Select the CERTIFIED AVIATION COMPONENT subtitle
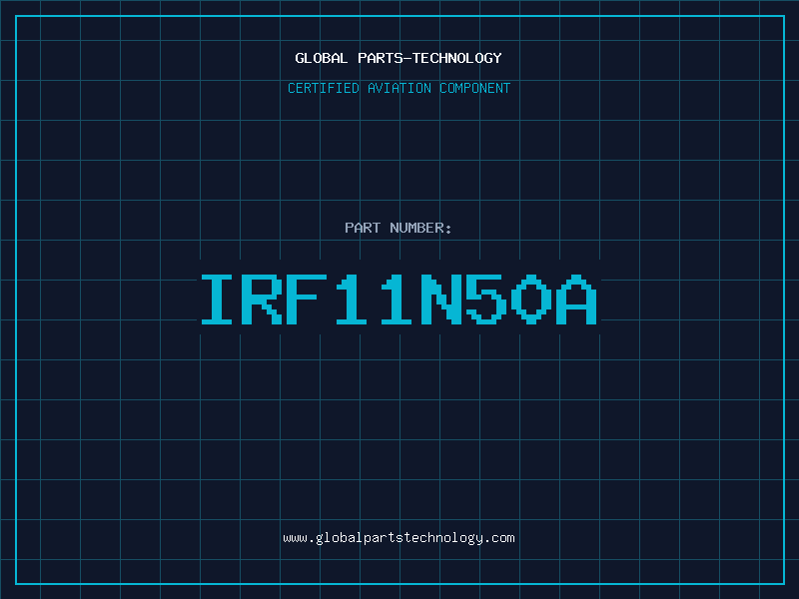The image size is (799, 599). 399,88
